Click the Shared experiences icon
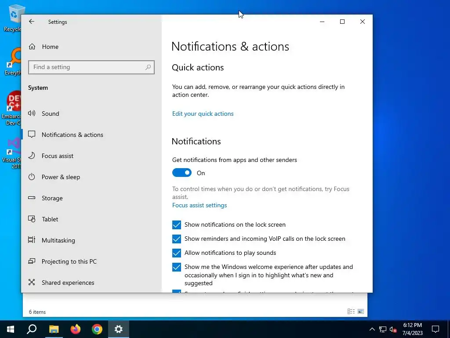Image resolution: width=450 pixels, height=338 pixels. [32, 282]
